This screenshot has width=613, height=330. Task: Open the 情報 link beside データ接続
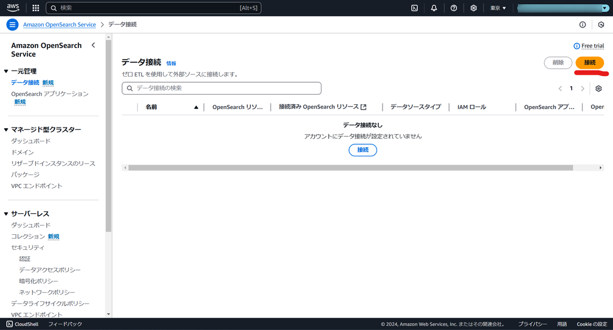171,63
